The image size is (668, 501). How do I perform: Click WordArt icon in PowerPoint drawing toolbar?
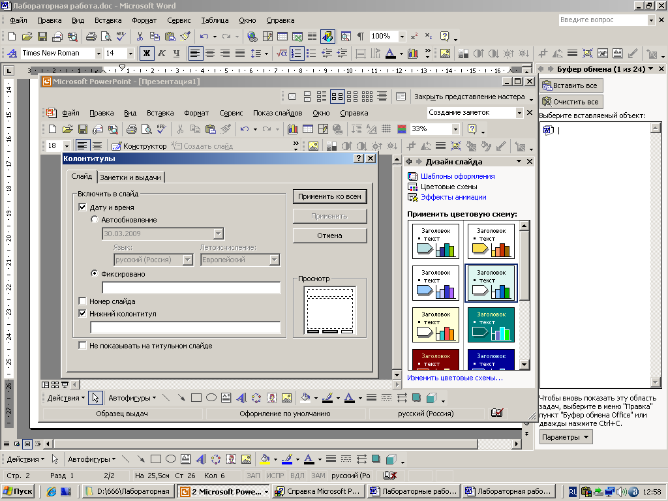(x=241, y=398)
